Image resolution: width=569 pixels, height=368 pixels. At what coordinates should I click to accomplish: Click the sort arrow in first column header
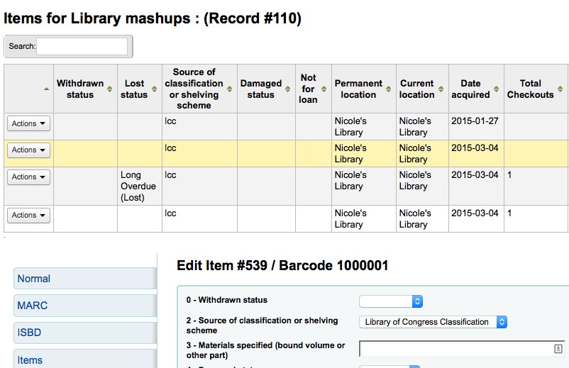click(47, 89)
